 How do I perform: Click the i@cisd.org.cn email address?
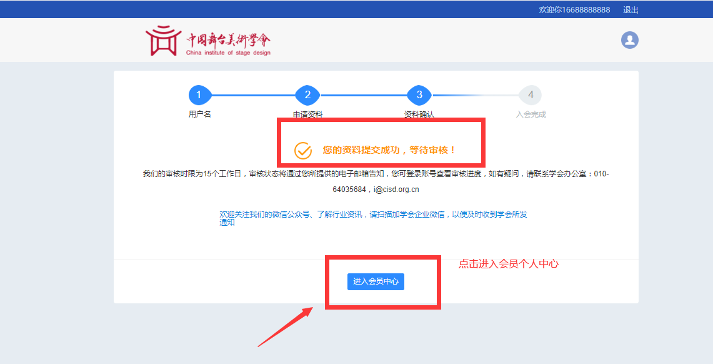tap(396, 189)
